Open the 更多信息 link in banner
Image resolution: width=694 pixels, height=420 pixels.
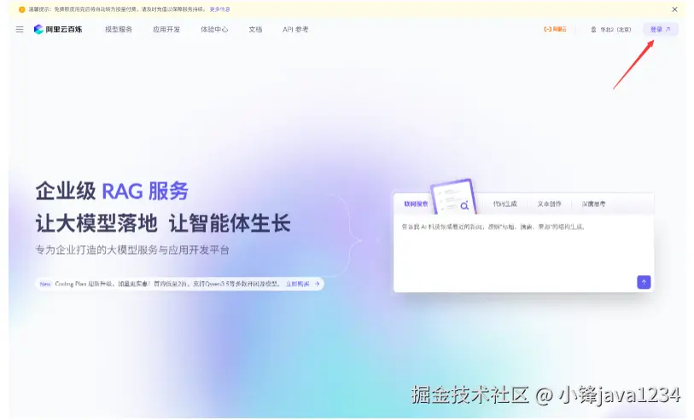[x=219, y=9]
